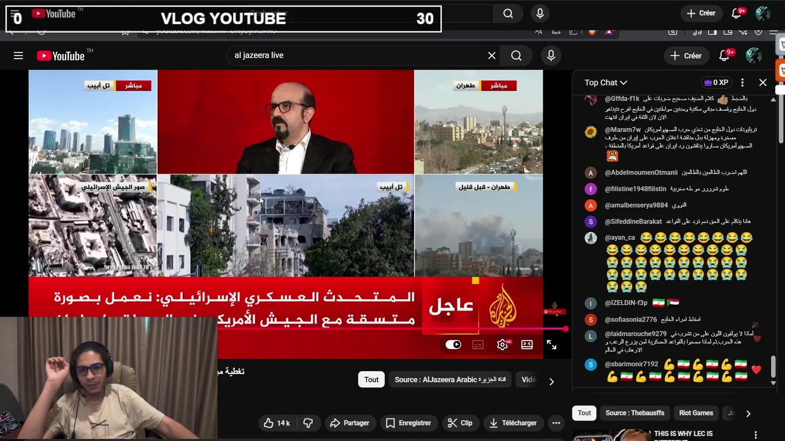The width and height of the screenshot is (785, 441).
Task: Open account avatar menu below the VLOG banner row
Action: [x=754, y=55]
